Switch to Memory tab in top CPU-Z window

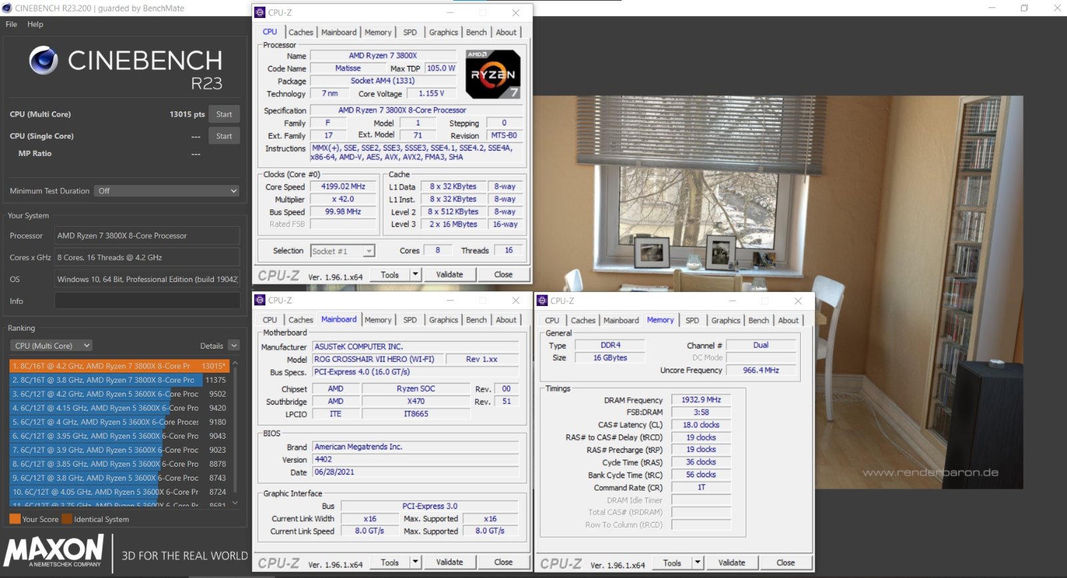click(x=378, y=32)
